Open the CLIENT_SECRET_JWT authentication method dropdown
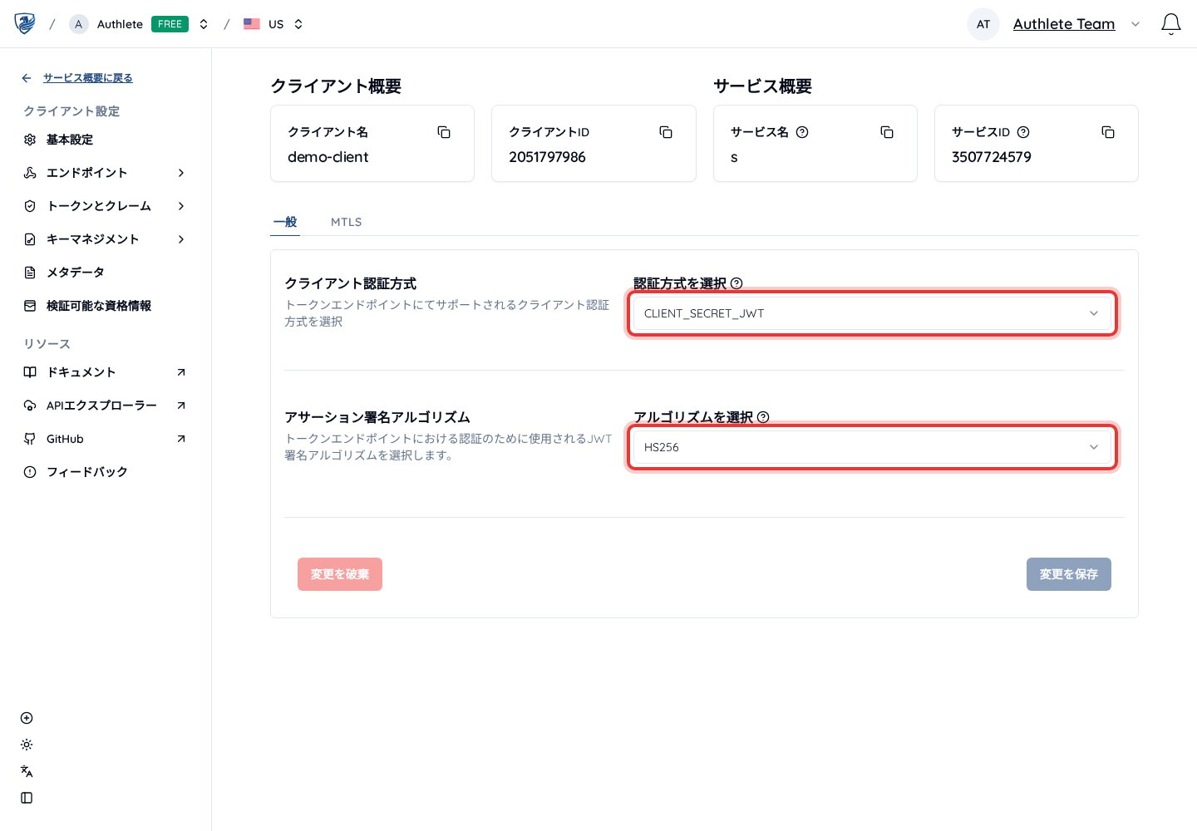This screenshot has width=1197, height=831. [872, 313]
